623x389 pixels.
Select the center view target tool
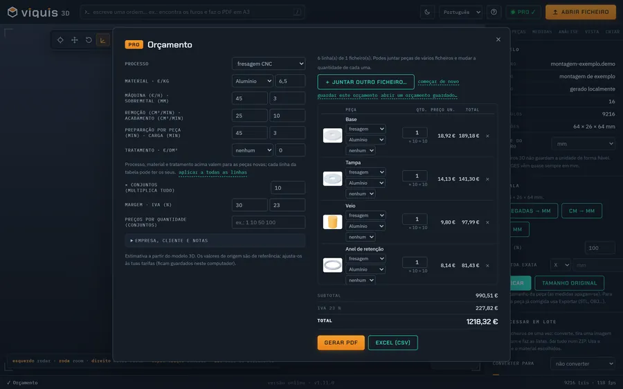tap(60, 40)
